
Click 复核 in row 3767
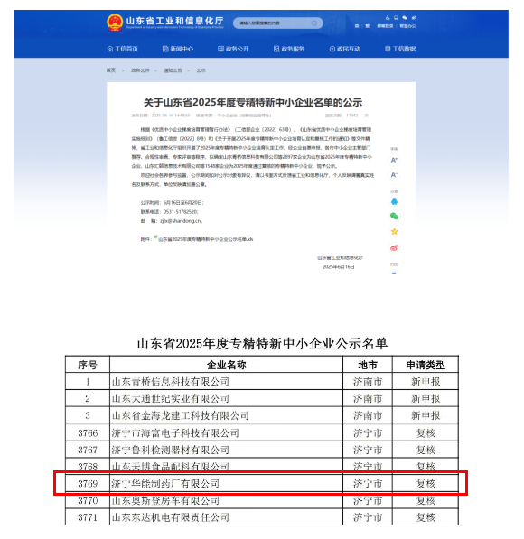pyautogui.click(x=426, y=450)
